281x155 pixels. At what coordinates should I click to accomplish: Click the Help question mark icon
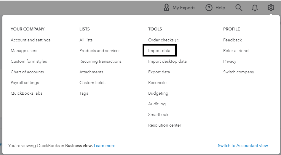point(209,8)
